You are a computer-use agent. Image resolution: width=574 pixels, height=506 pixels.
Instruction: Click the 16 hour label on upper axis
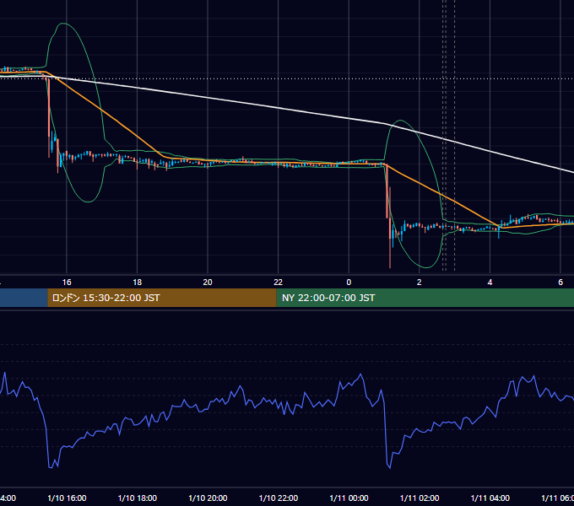tap(67, 283)
